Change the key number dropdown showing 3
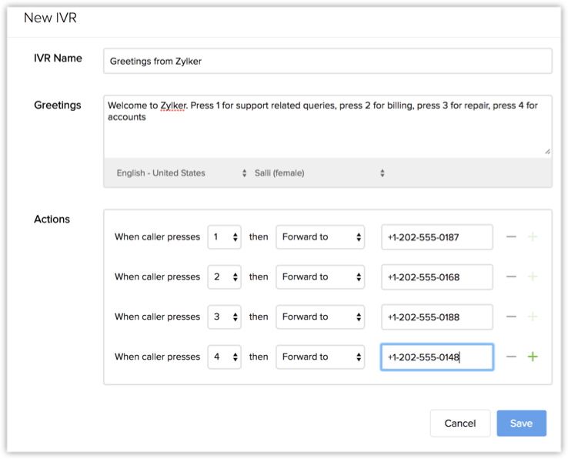This screenshot has width=568, height=459. pyautogui.click(x=224, y=317)
